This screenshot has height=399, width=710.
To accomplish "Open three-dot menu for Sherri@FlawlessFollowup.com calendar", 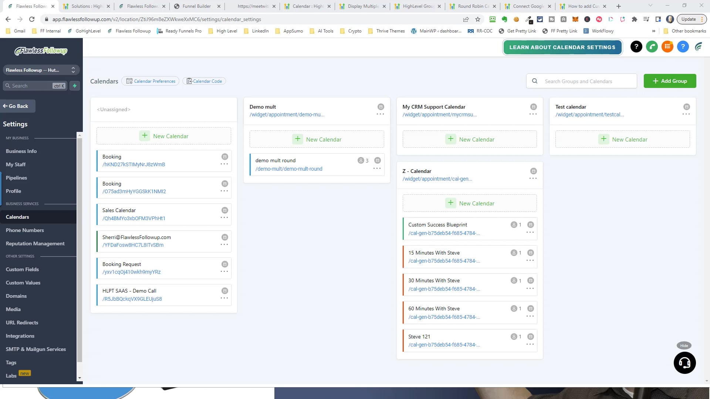I will point(224,245).
